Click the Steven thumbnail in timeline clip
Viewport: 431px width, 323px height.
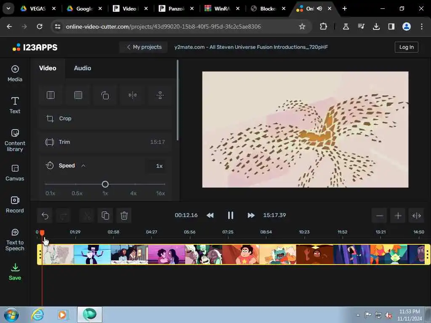pyautogui.click(x=241, y=254)
